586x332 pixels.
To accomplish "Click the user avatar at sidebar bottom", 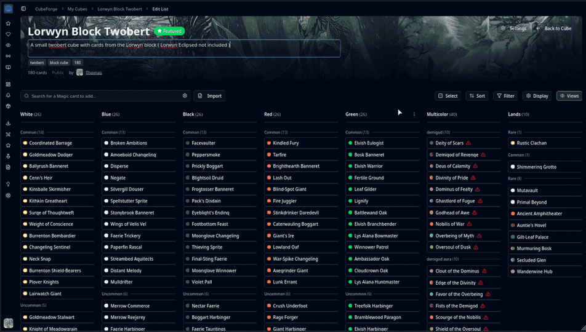I will [x=8, y=323].
